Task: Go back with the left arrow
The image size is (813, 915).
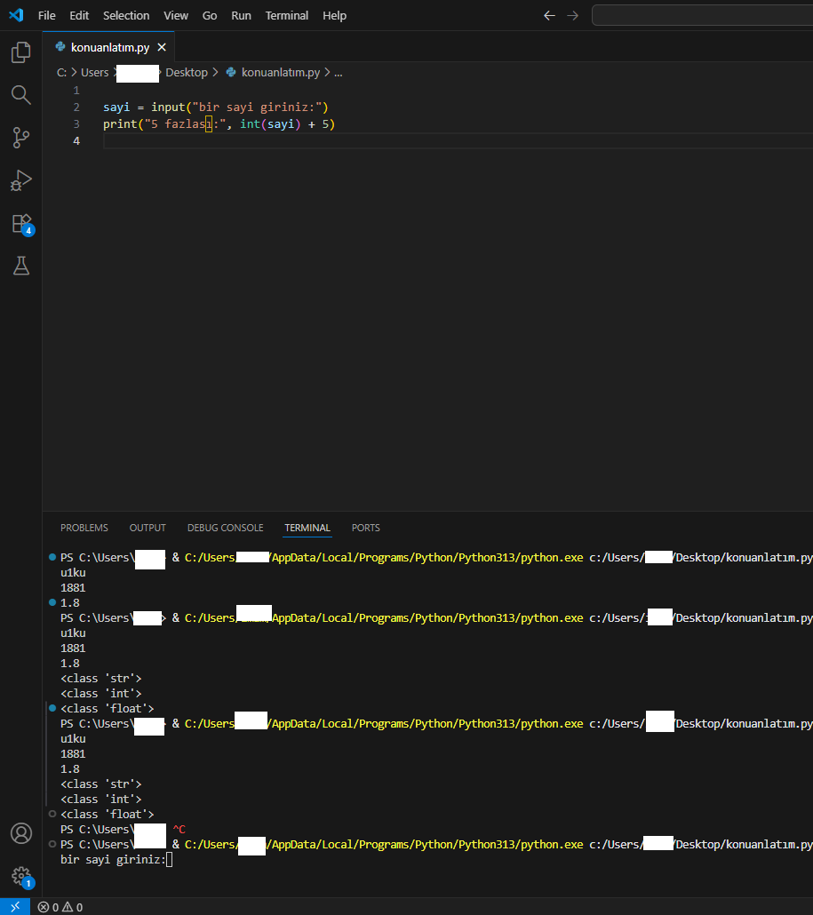Action: [549, 16]
